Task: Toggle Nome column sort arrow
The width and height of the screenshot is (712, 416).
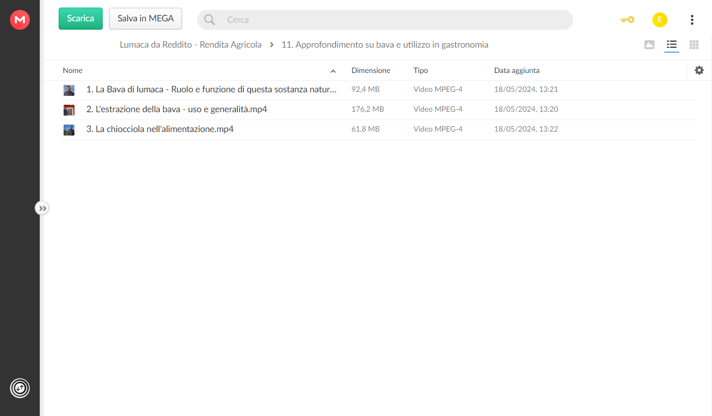Action: click(333, 71)
